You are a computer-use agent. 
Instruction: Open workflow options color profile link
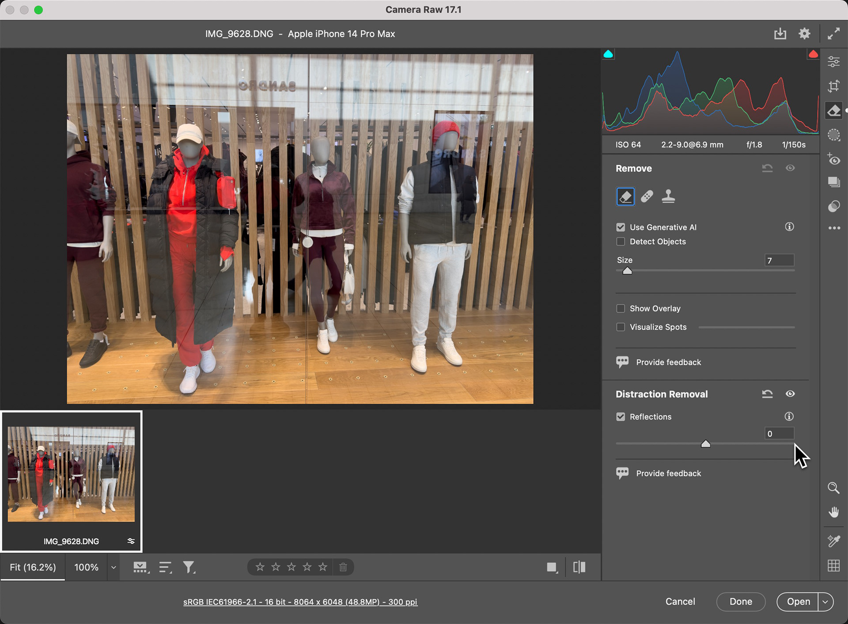(300, 602)
